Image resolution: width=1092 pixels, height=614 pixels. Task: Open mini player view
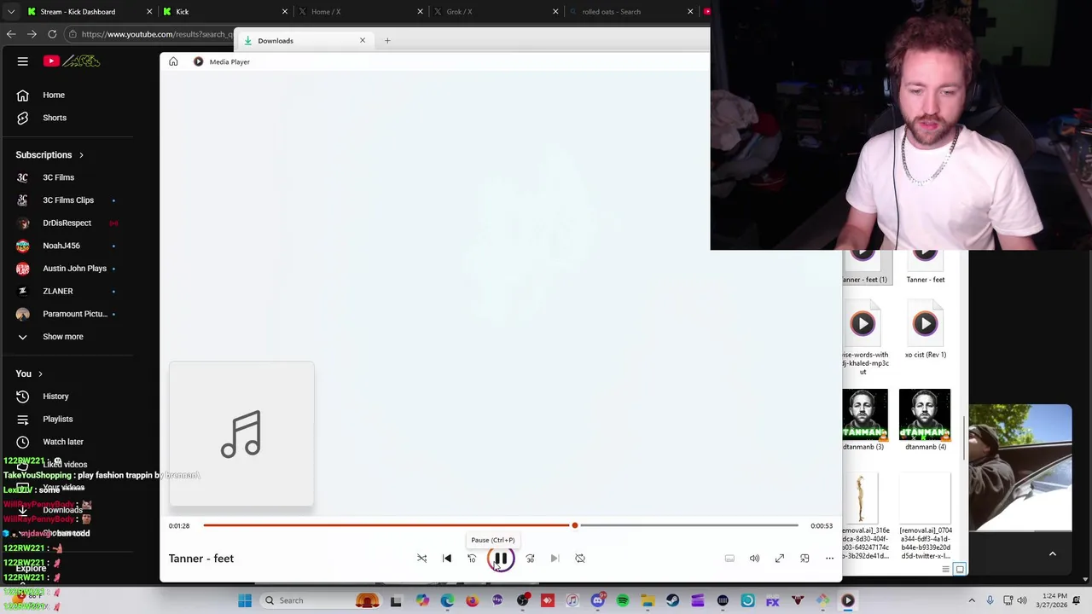click(x=804, y=559)
